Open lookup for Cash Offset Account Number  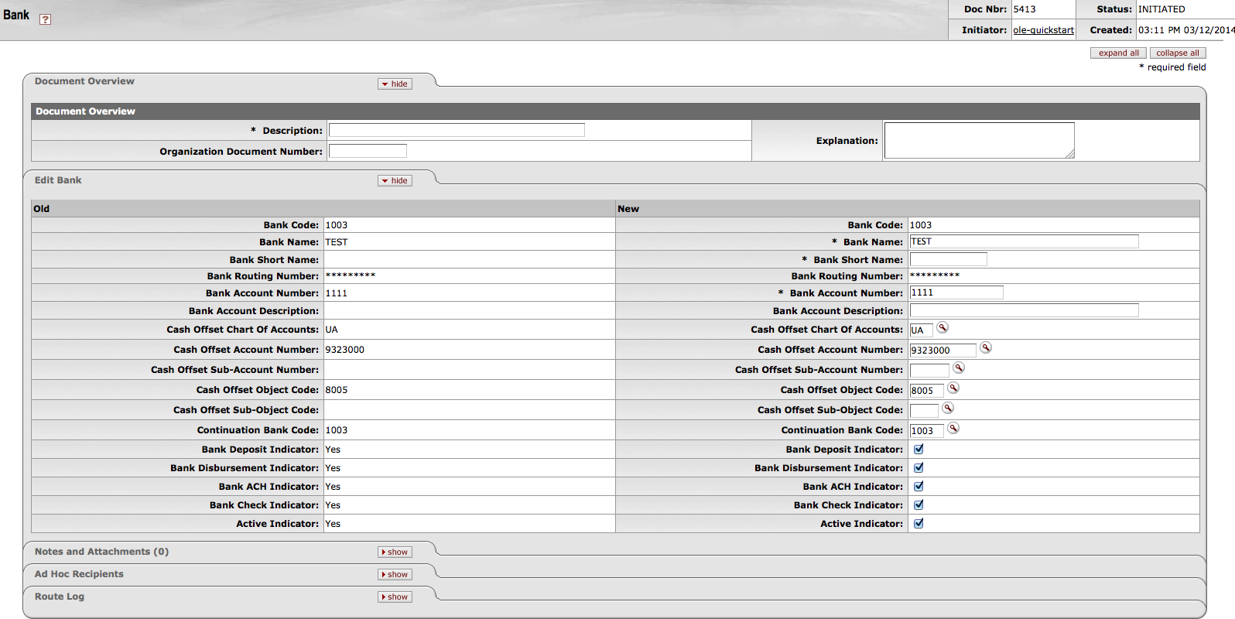[x=986, y=348]
